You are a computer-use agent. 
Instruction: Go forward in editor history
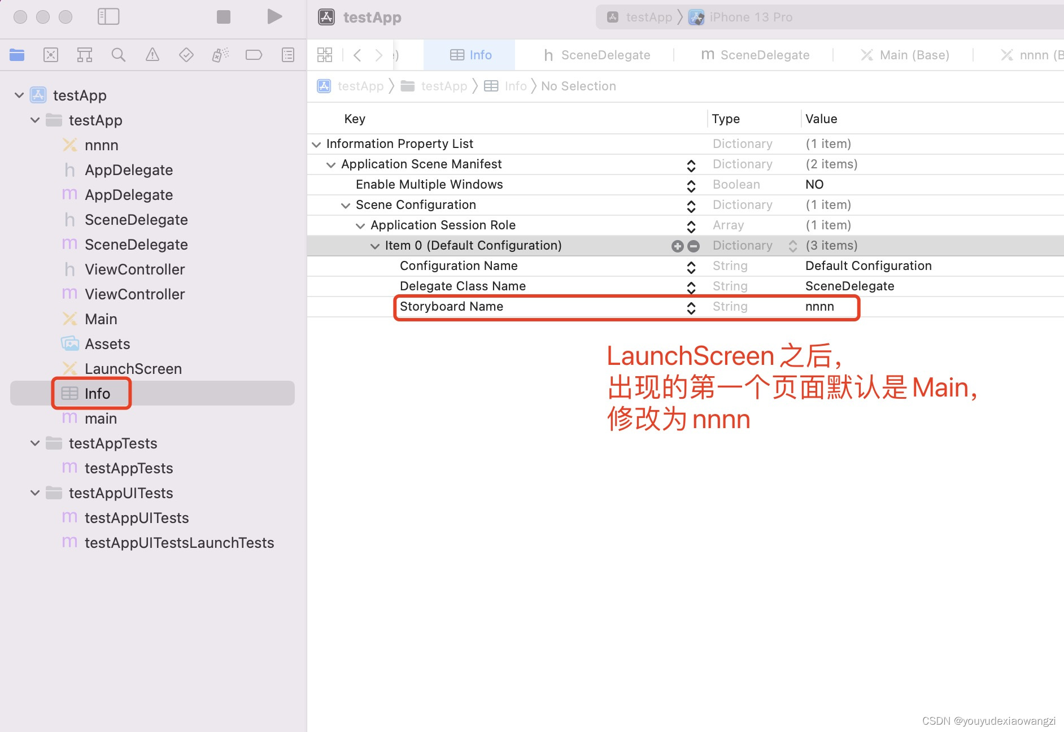tap(379, 55)
